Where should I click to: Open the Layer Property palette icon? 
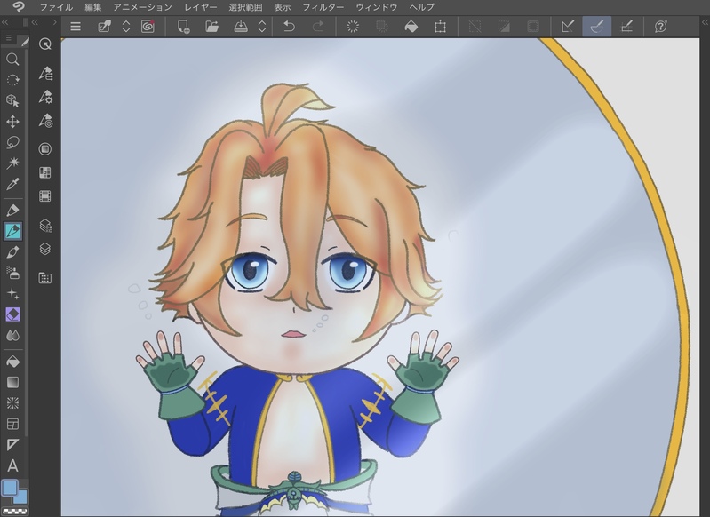point(45,225)
